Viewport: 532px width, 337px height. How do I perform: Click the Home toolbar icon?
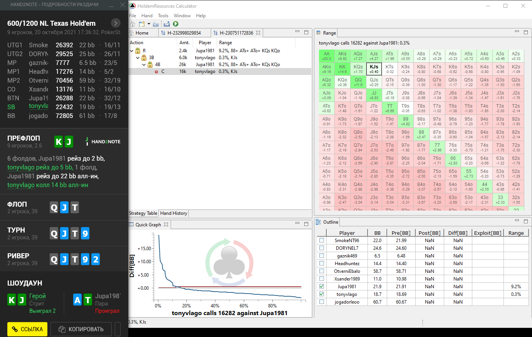pos(133,24)
